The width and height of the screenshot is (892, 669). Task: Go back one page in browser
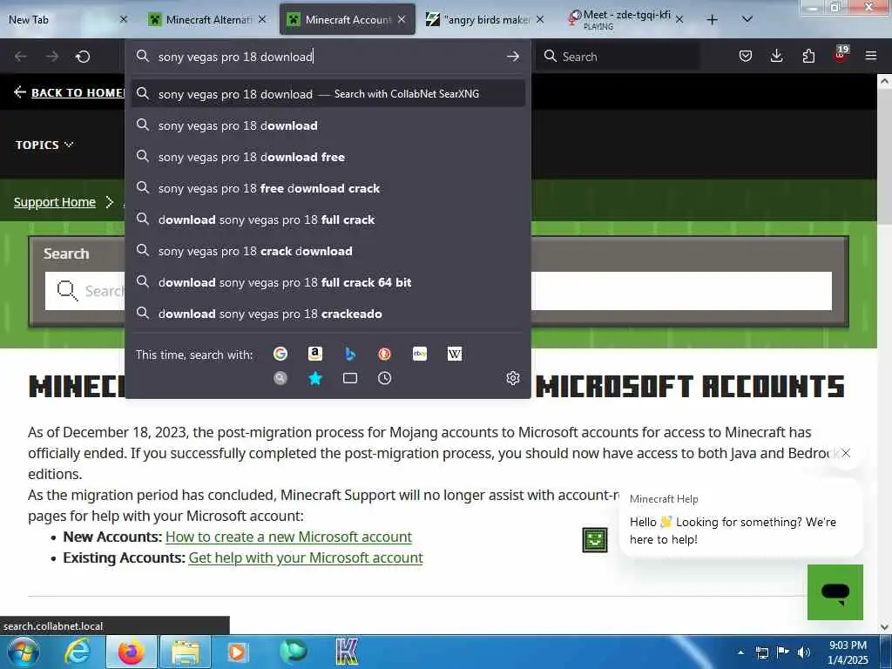click(21, 57)
